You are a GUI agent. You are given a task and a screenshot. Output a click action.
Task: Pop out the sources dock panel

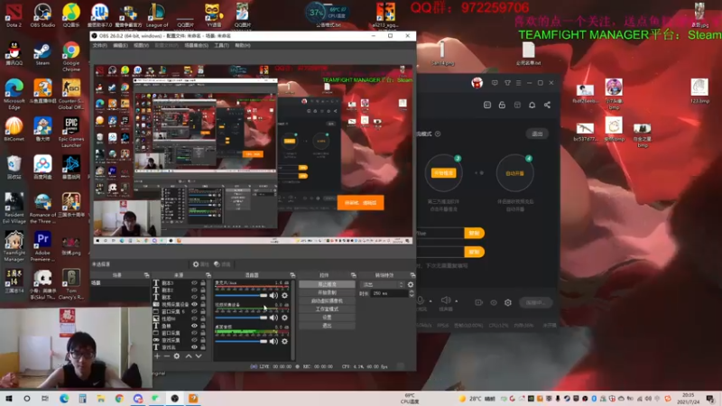pyautogui.click(x=208, y=275)
